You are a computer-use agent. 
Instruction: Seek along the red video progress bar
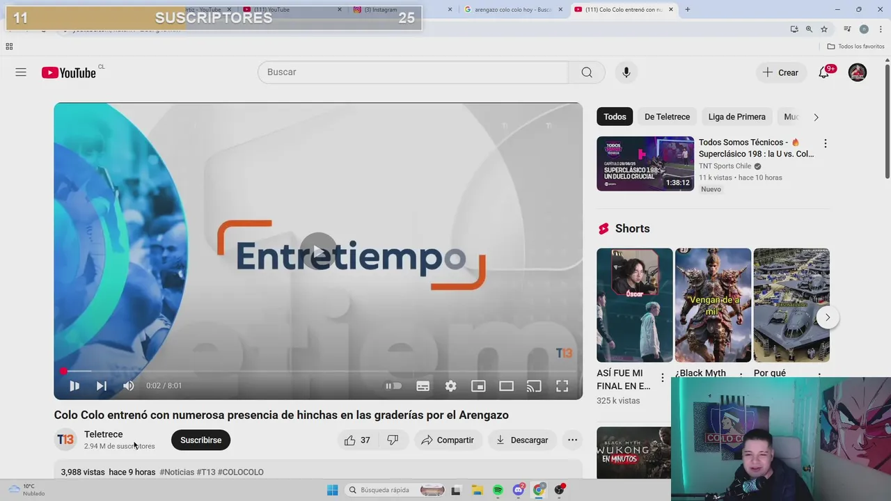point(318,372)
